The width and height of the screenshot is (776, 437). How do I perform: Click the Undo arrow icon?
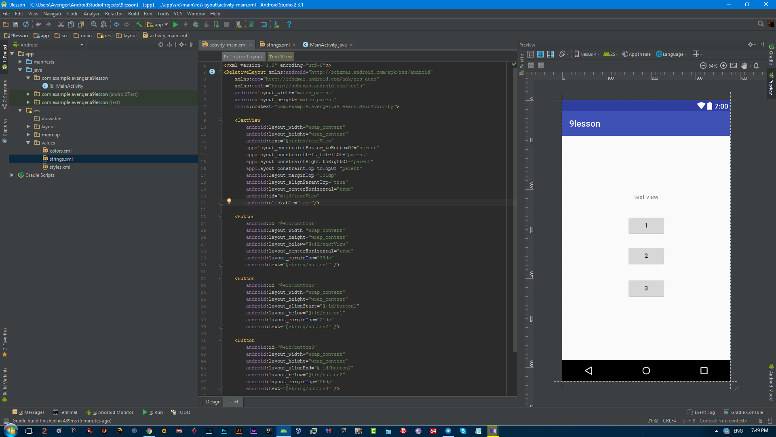(38, 25)
